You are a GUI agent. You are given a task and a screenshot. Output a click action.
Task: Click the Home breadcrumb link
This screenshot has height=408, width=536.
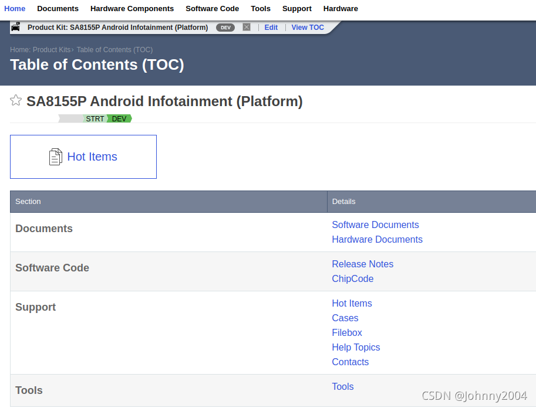point(19,49)
